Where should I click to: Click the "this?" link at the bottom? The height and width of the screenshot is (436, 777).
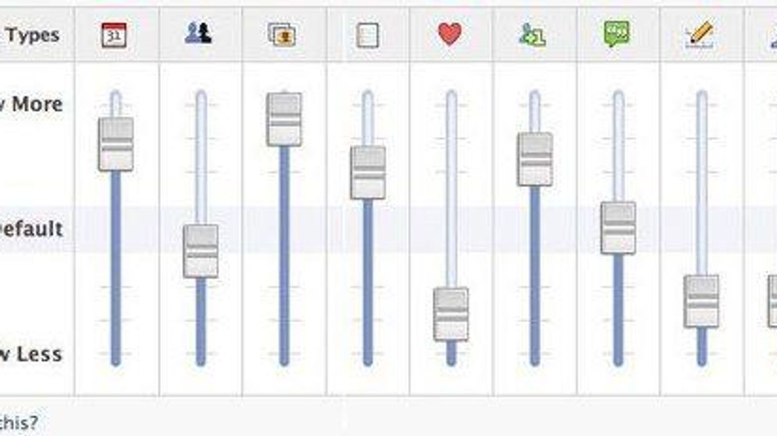point(19,422)
